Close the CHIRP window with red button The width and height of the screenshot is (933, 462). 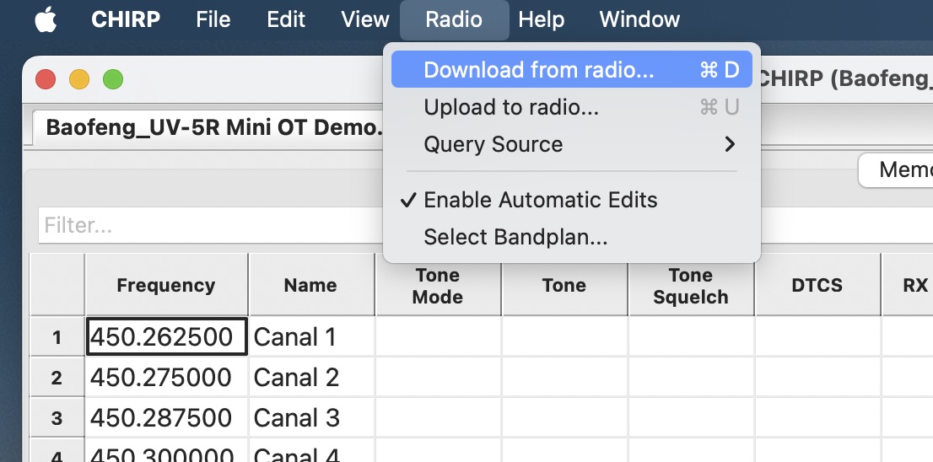(x=46, y=79)
